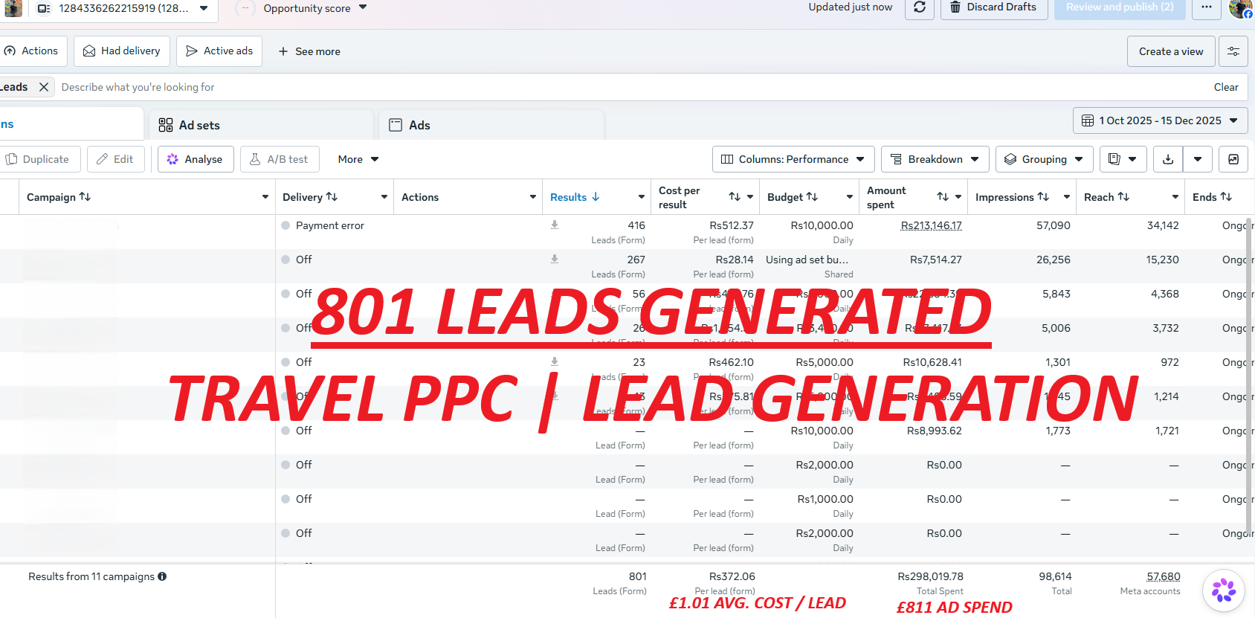Open the reports icon dropdown
Viewport: 1255px width, 618px height.
1122,159
